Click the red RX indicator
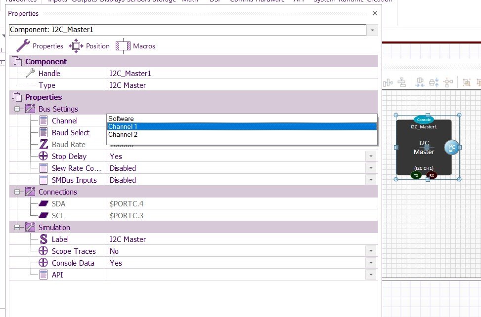The width and height of the screenshot is (481, 317). click(x=432, y=175)
